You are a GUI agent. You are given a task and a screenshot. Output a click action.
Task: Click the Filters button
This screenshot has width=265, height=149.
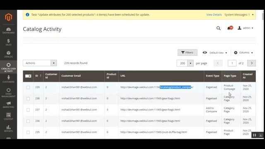coord(187,53)
